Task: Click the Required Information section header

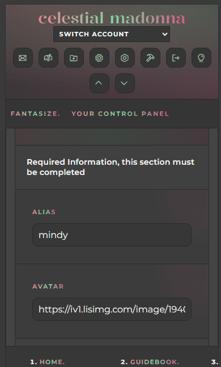Action: coord(112,167)
